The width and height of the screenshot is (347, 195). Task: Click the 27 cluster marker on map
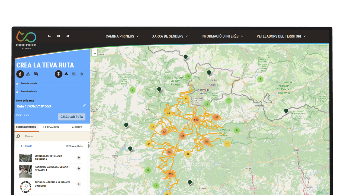[x=149, y=144]
